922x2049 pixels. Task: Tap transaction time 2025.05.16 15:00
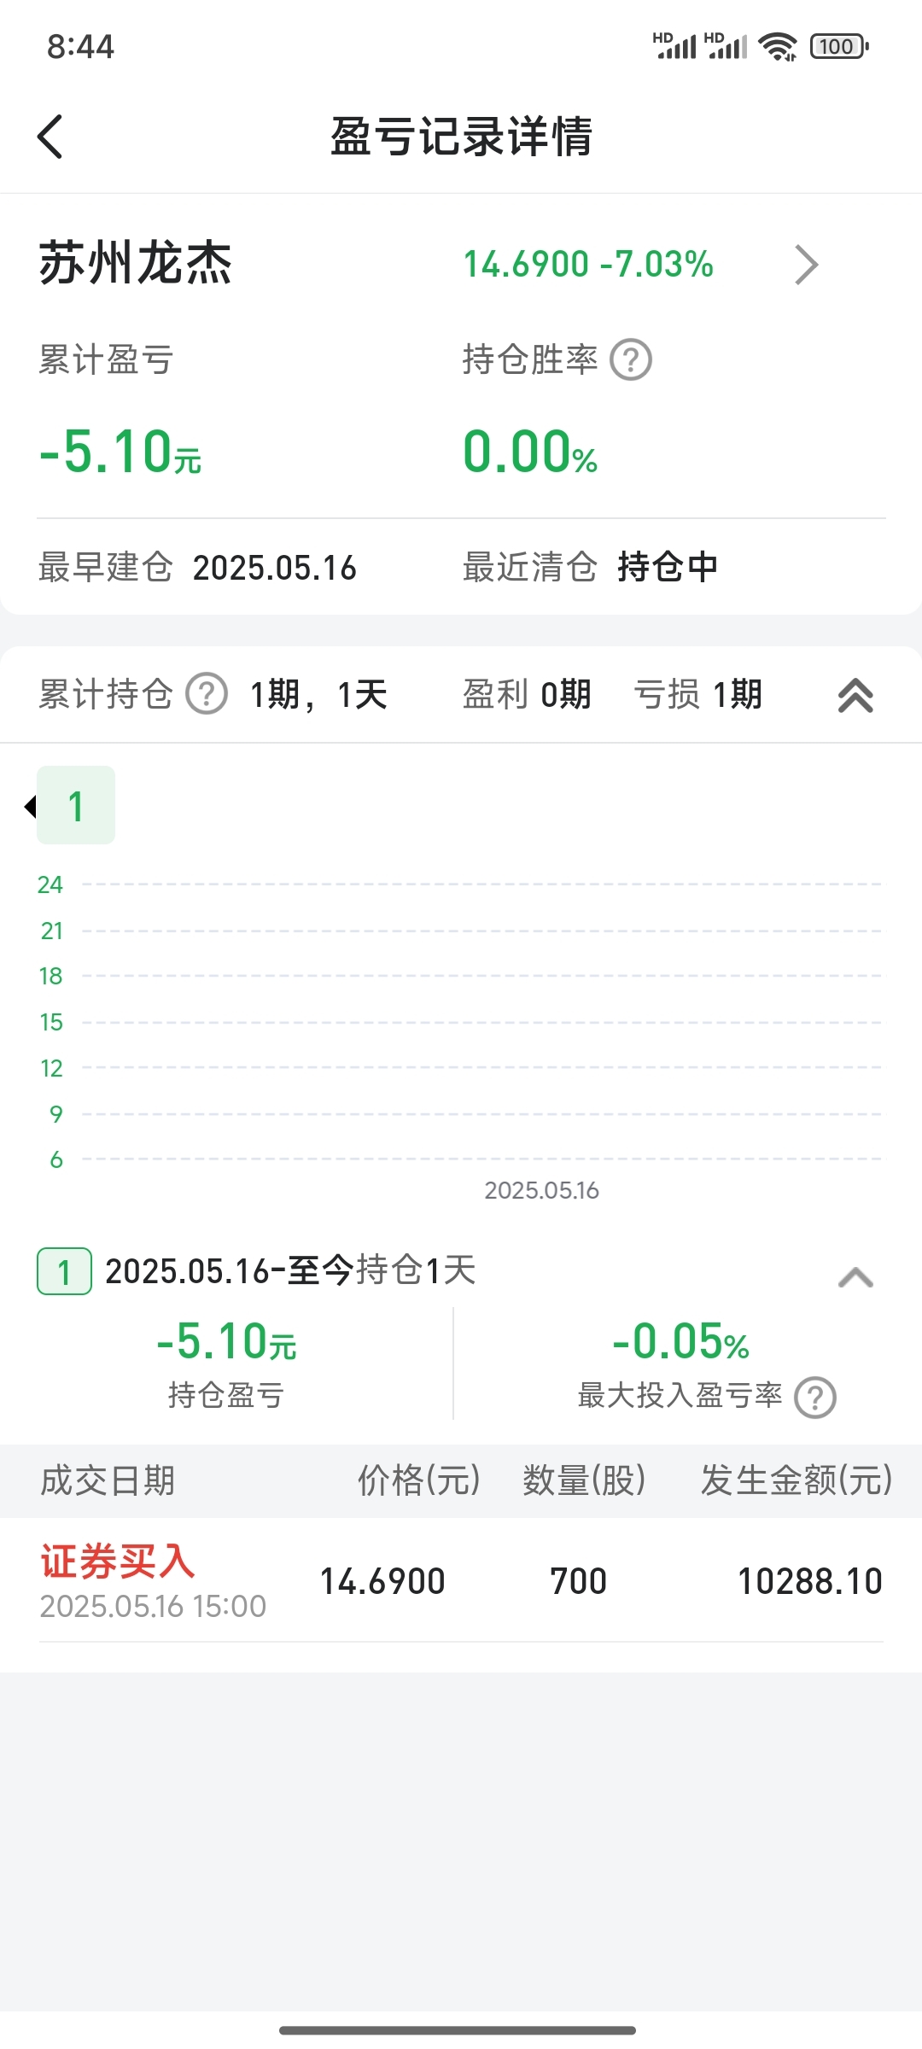point(154,1607)
